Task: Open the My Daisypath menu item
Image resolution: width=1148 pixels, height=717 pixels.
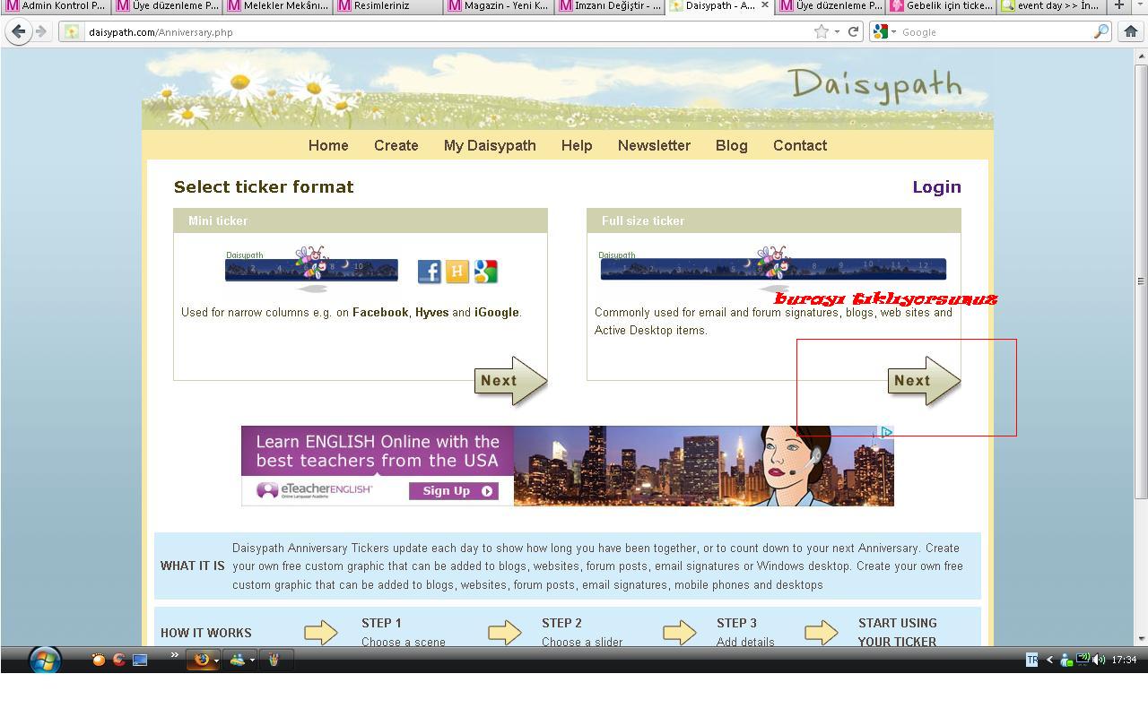Action: click(490, 145)
